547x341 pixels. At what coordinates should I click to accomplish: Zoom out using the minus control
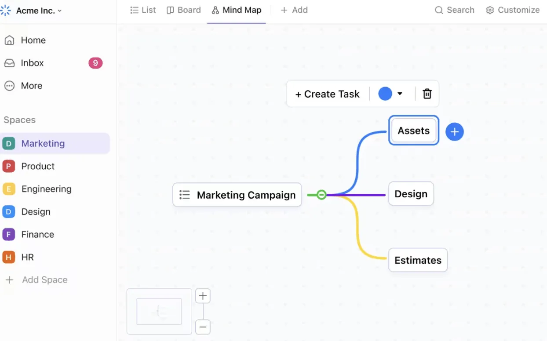coord(203,327)
